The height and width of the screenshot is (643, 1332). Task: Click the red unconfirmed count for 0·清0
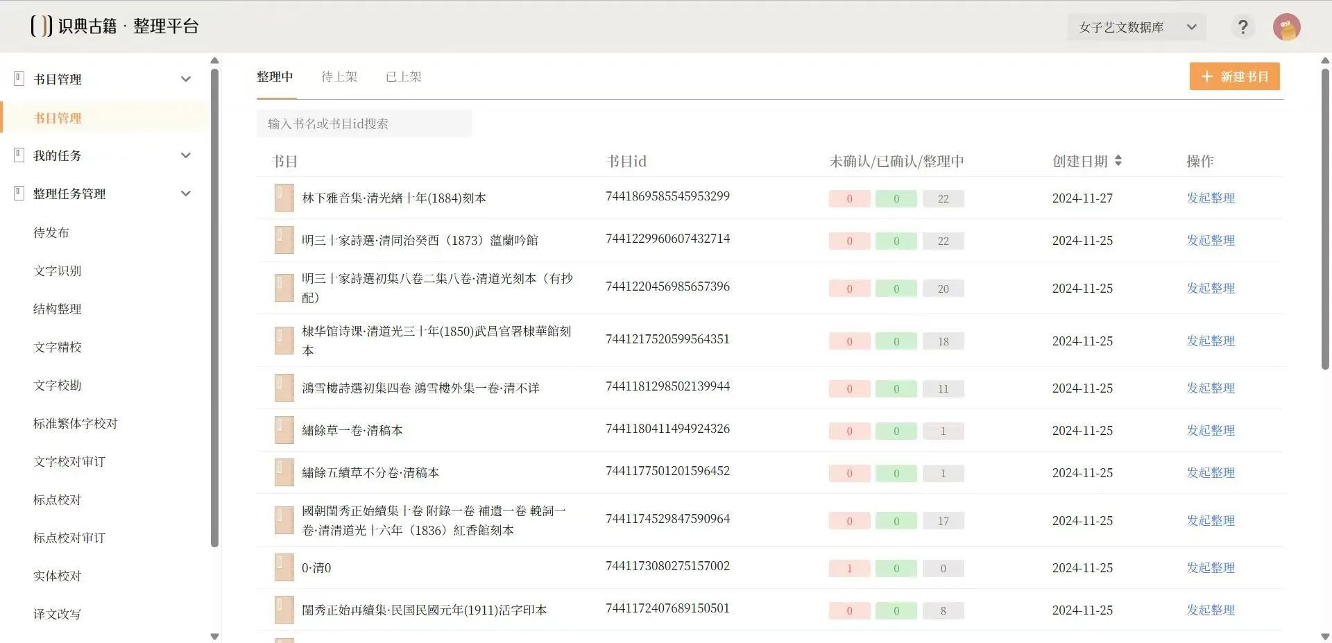(x=848, y=568)
